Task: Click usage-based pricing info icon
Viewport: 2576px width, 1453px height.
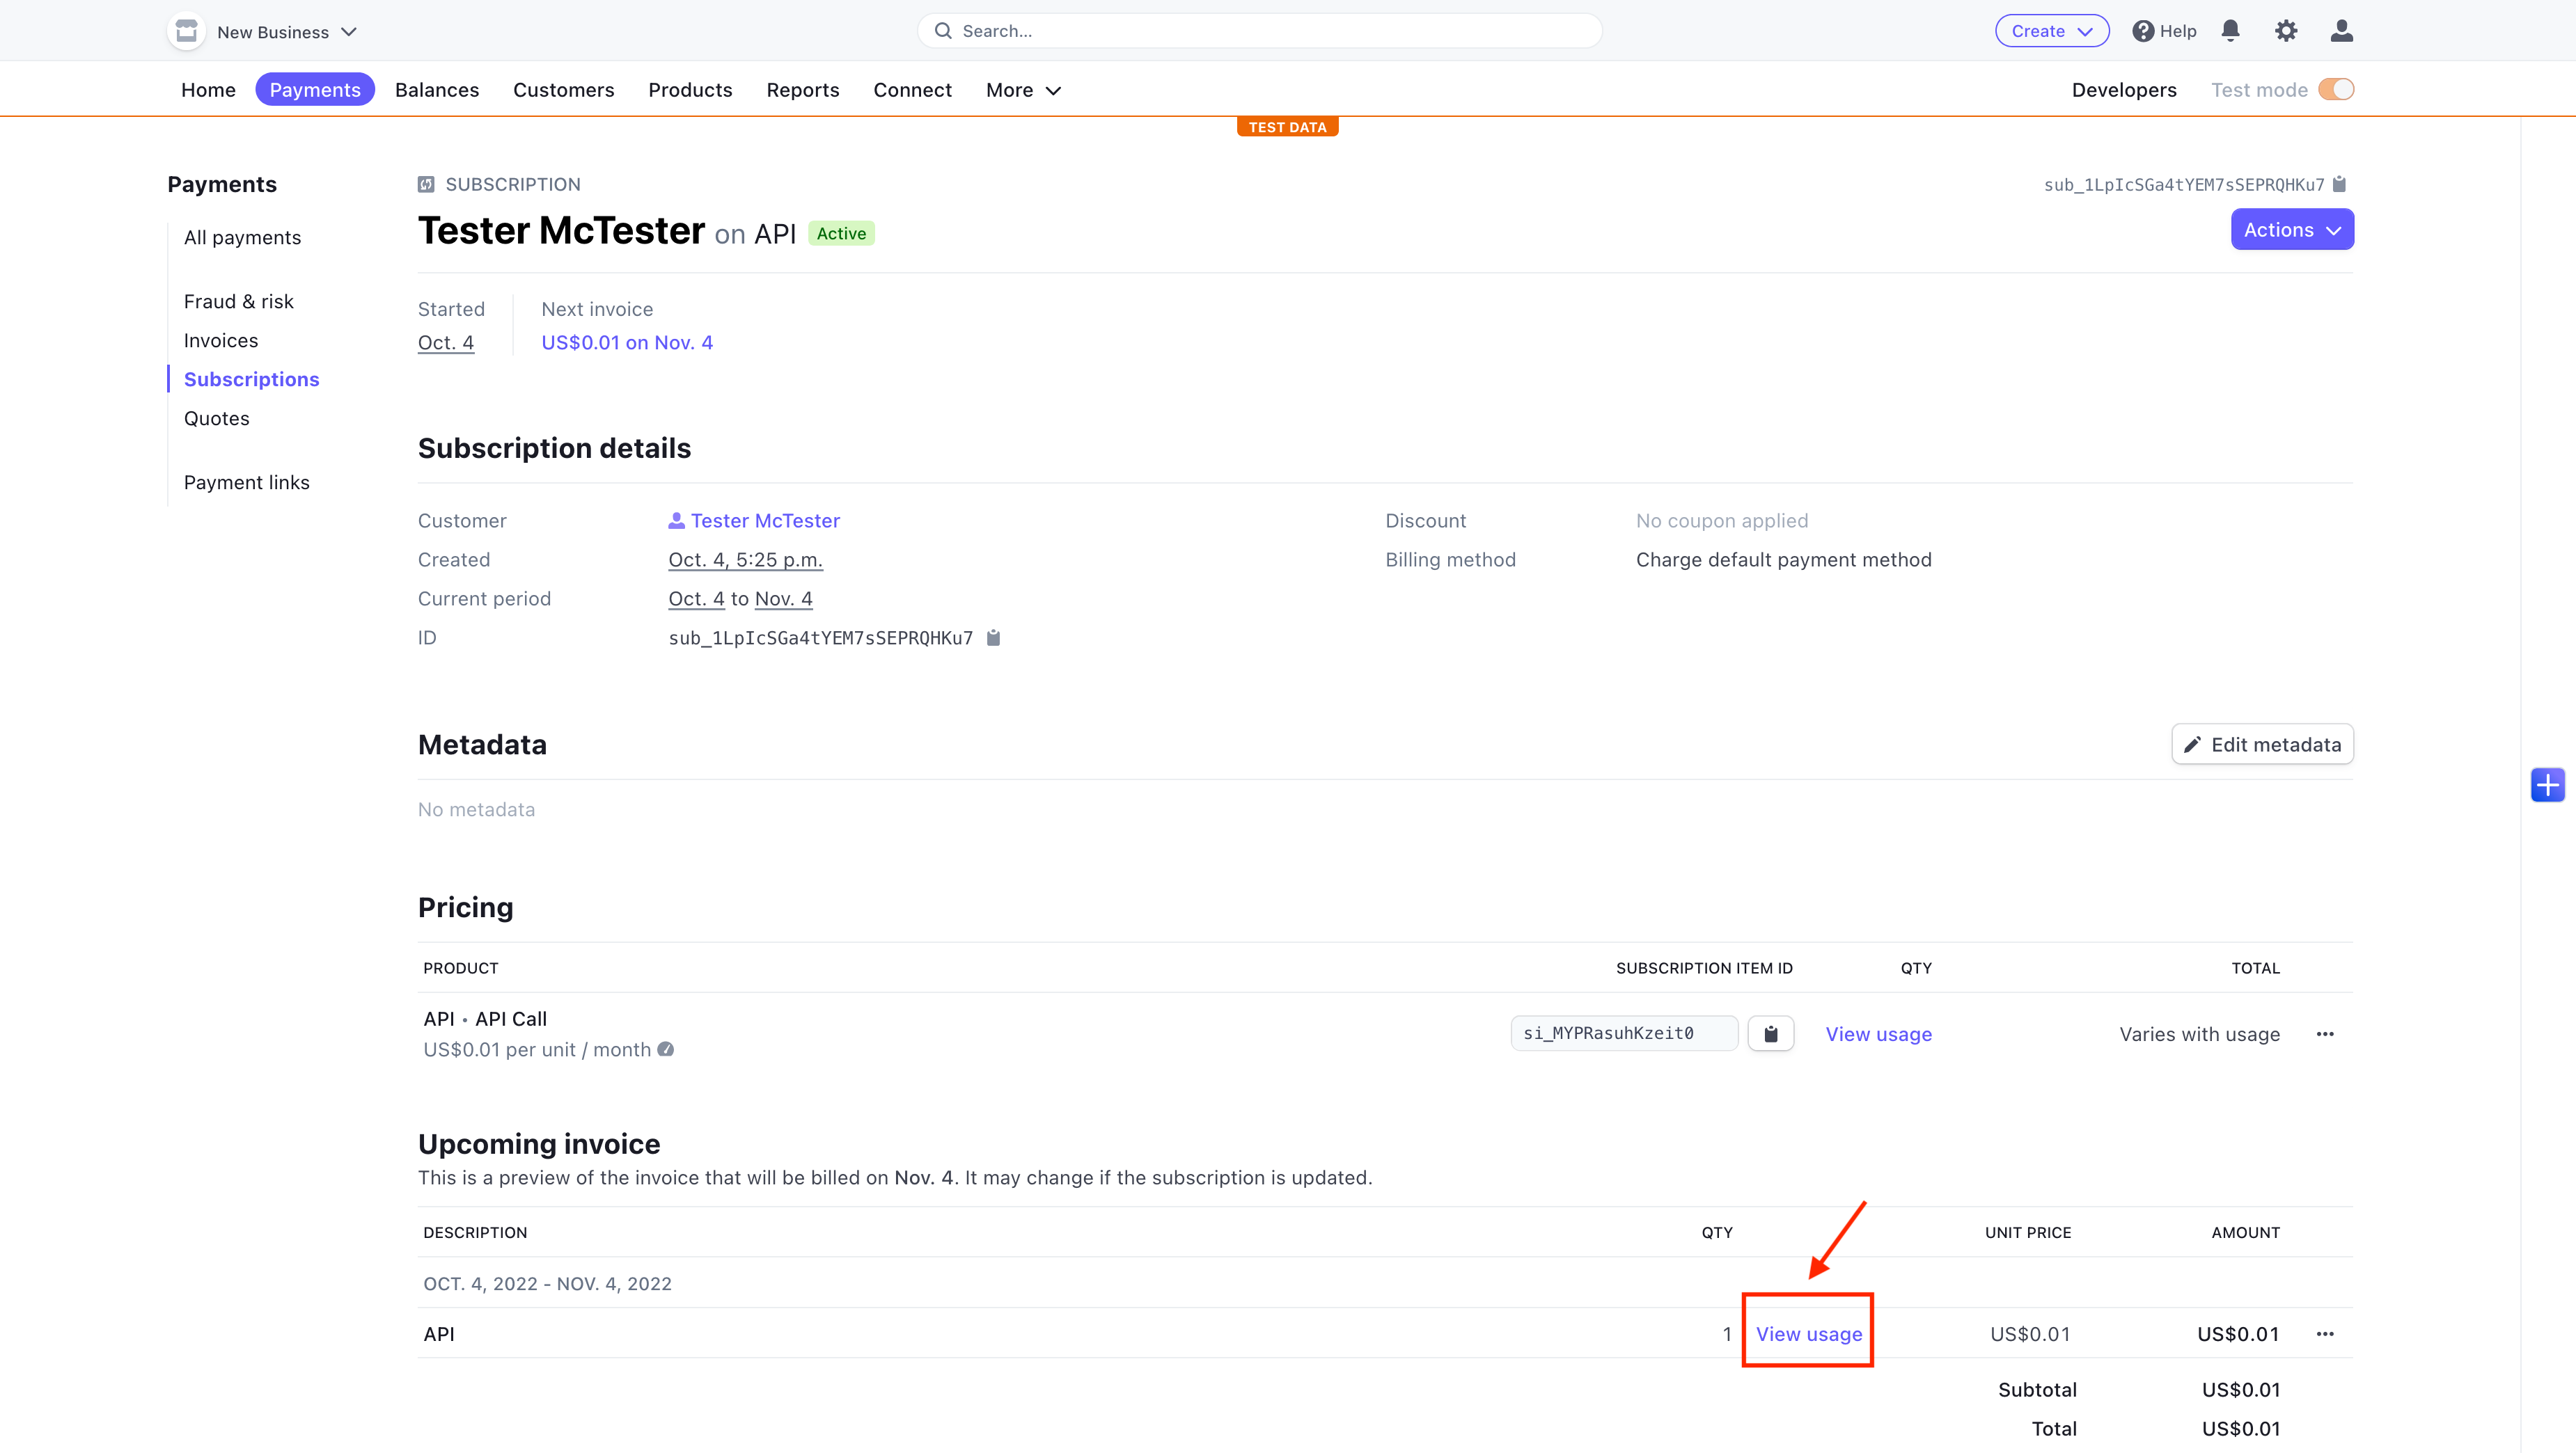Action: (666, 1049)
